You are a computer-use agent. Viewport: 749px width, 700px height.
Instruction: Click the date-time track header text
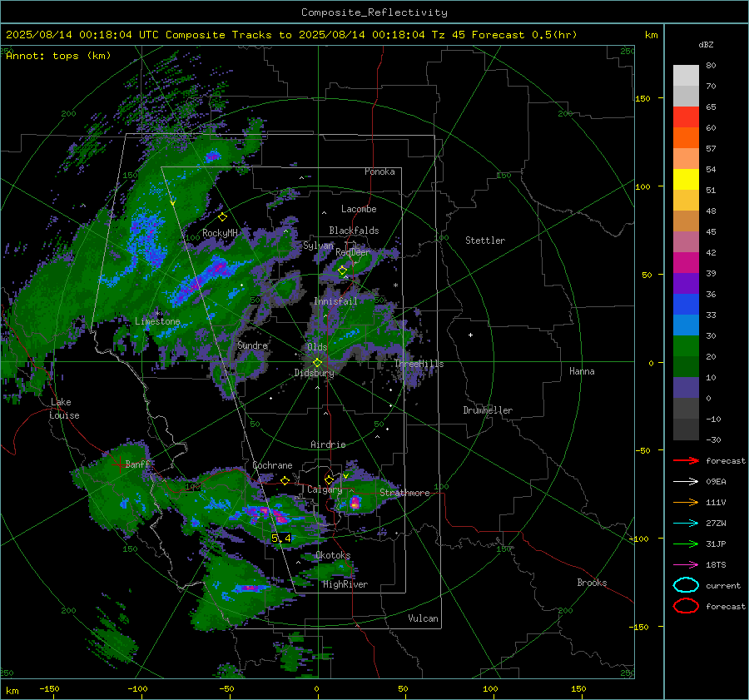(x=291, y=35)
